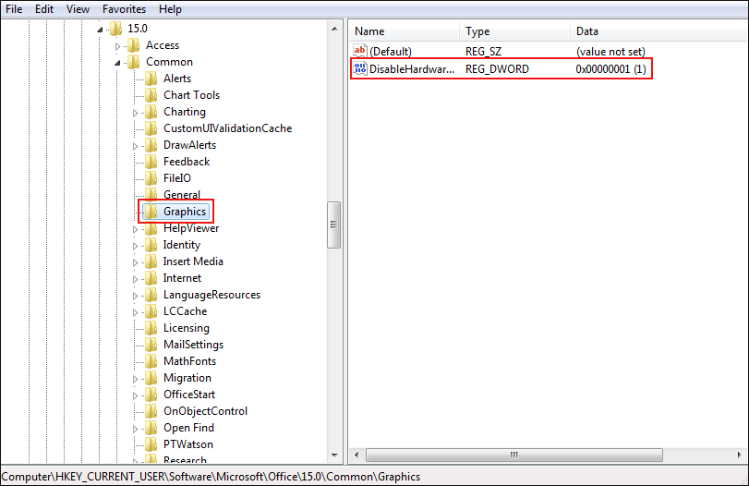Select the PTWatson key label
This screenshot has height=486, width=749.
(x=188, y=444)
